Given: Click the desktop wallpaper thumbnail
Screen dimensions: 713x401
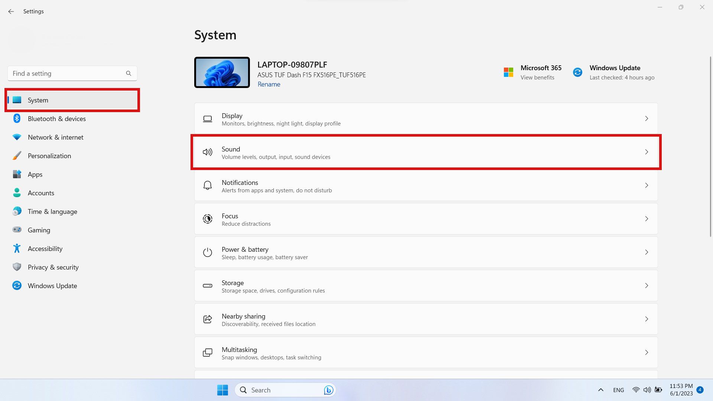Looking at the screenshot, I should pyautogui.click(x=222, y=72).
